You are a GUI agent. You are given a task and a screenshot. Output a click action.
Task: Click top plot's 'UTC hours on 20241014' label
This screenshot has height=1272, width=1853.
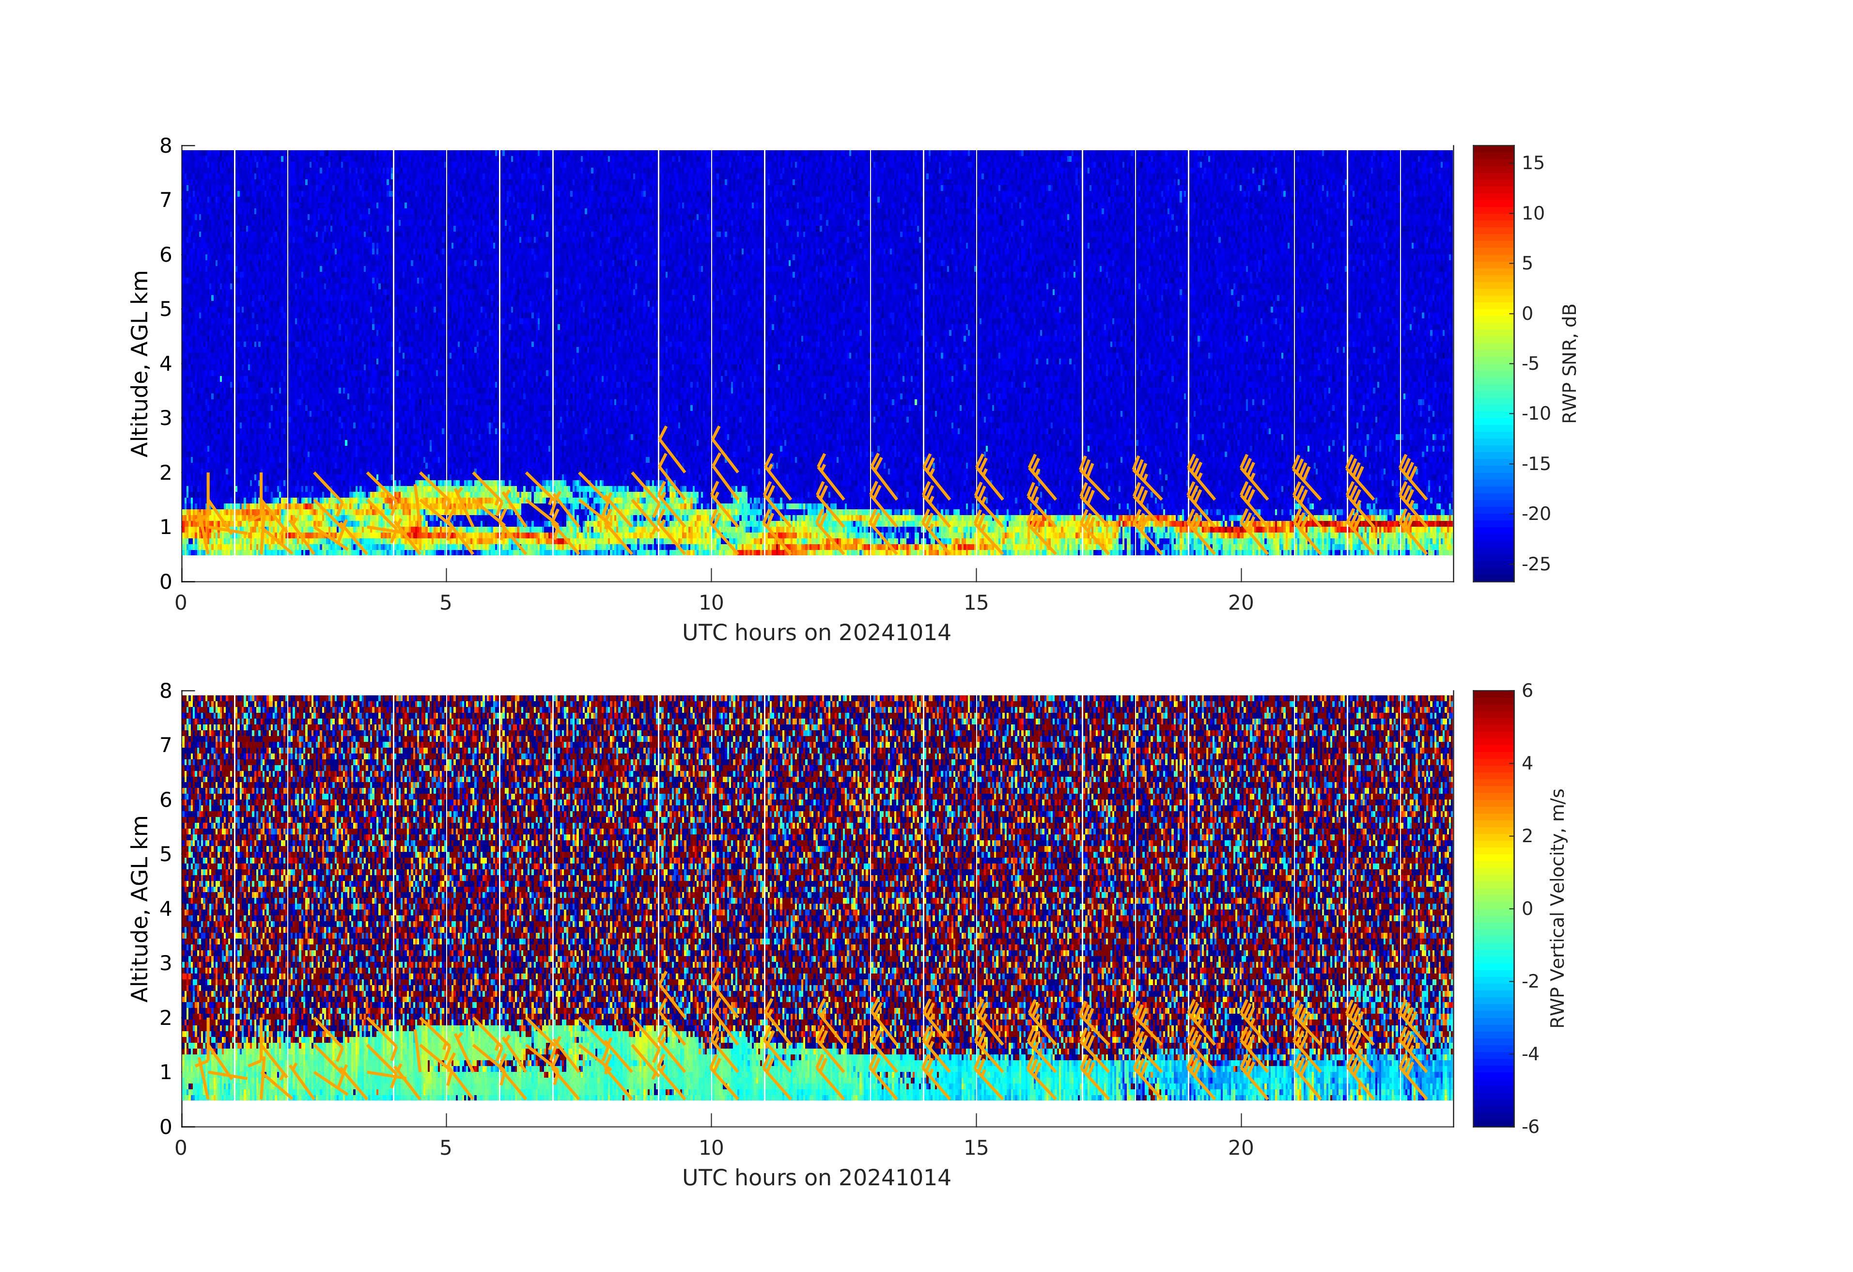(816, 632)
